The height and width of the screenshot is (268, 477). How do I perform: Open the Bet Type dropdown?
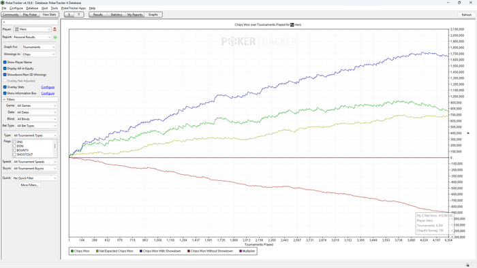(37, 126)
